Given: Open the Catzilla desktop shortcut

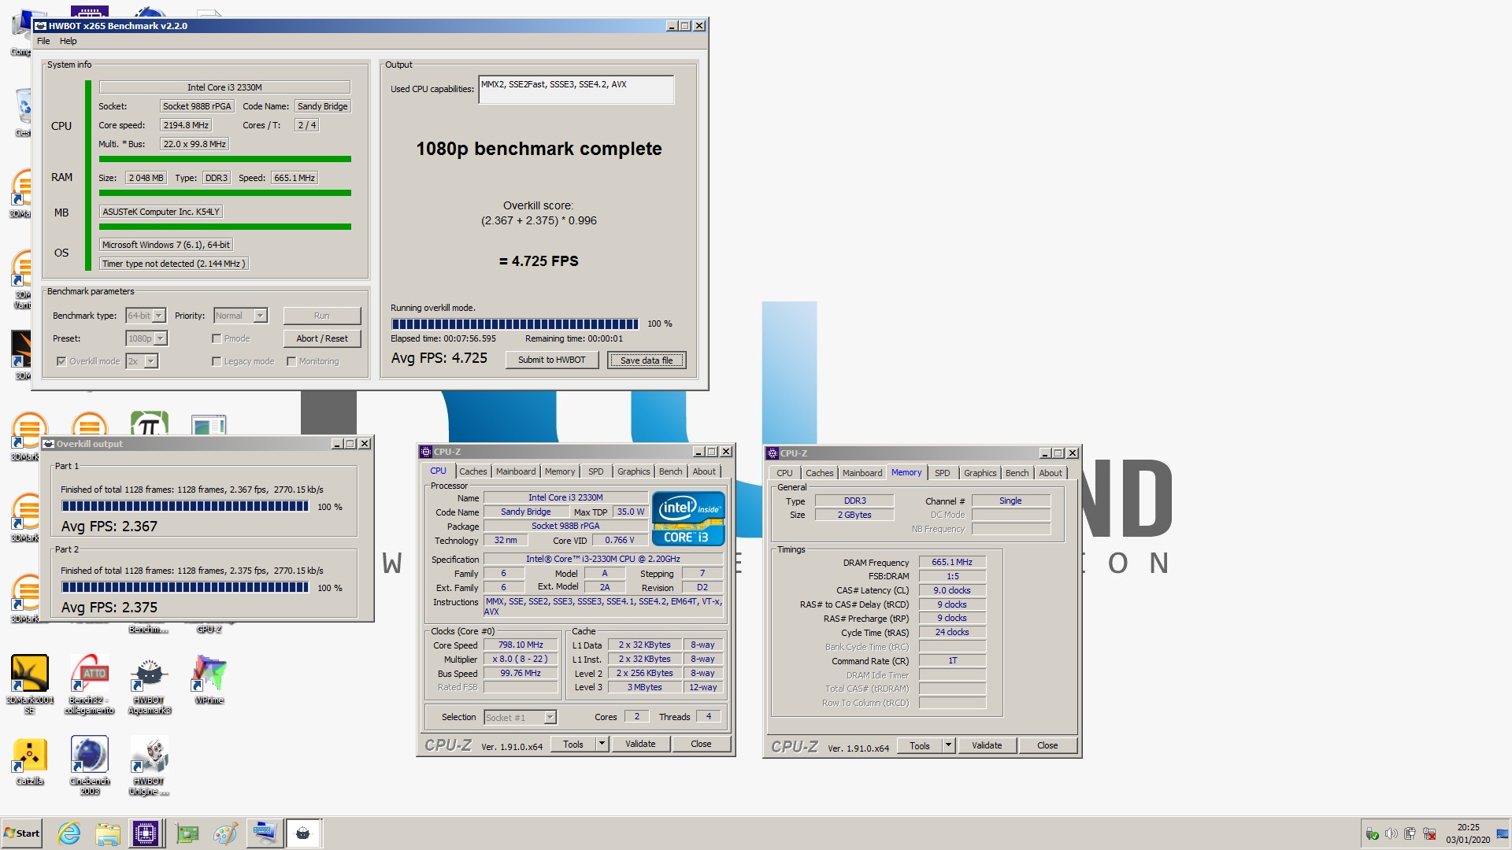Looking at the screenshot, I should coord(30,761).
